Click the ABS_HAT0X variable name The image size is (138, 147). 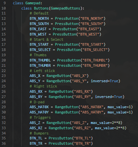point(39,107)
